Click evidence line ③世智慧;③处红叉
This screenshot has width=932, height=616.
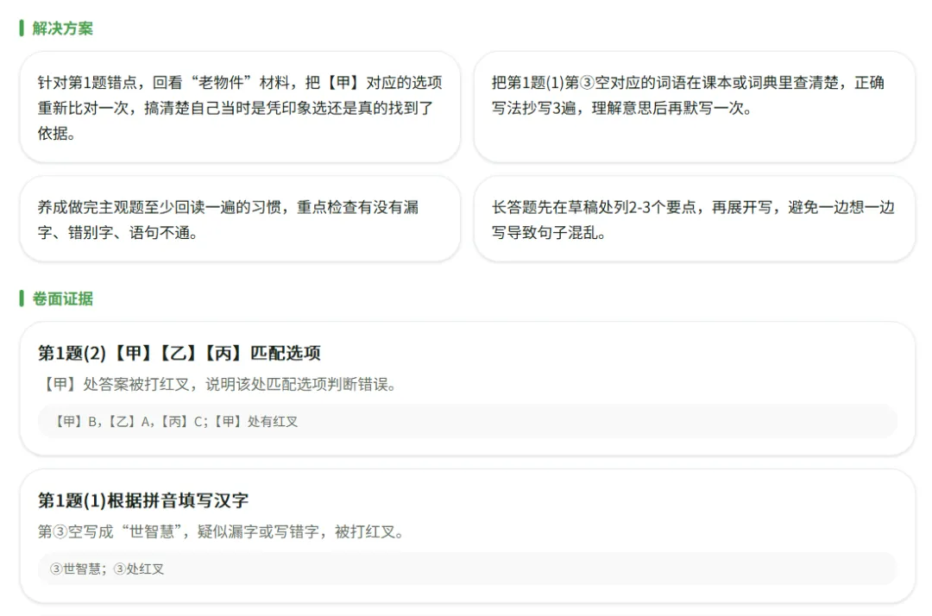(x=467, y=569)
